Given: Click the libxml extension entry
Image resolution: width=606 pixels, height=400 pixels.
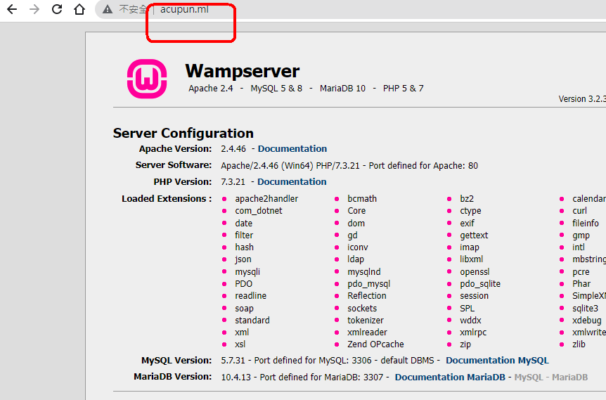Looking at the screenshot, I should 471,259.
